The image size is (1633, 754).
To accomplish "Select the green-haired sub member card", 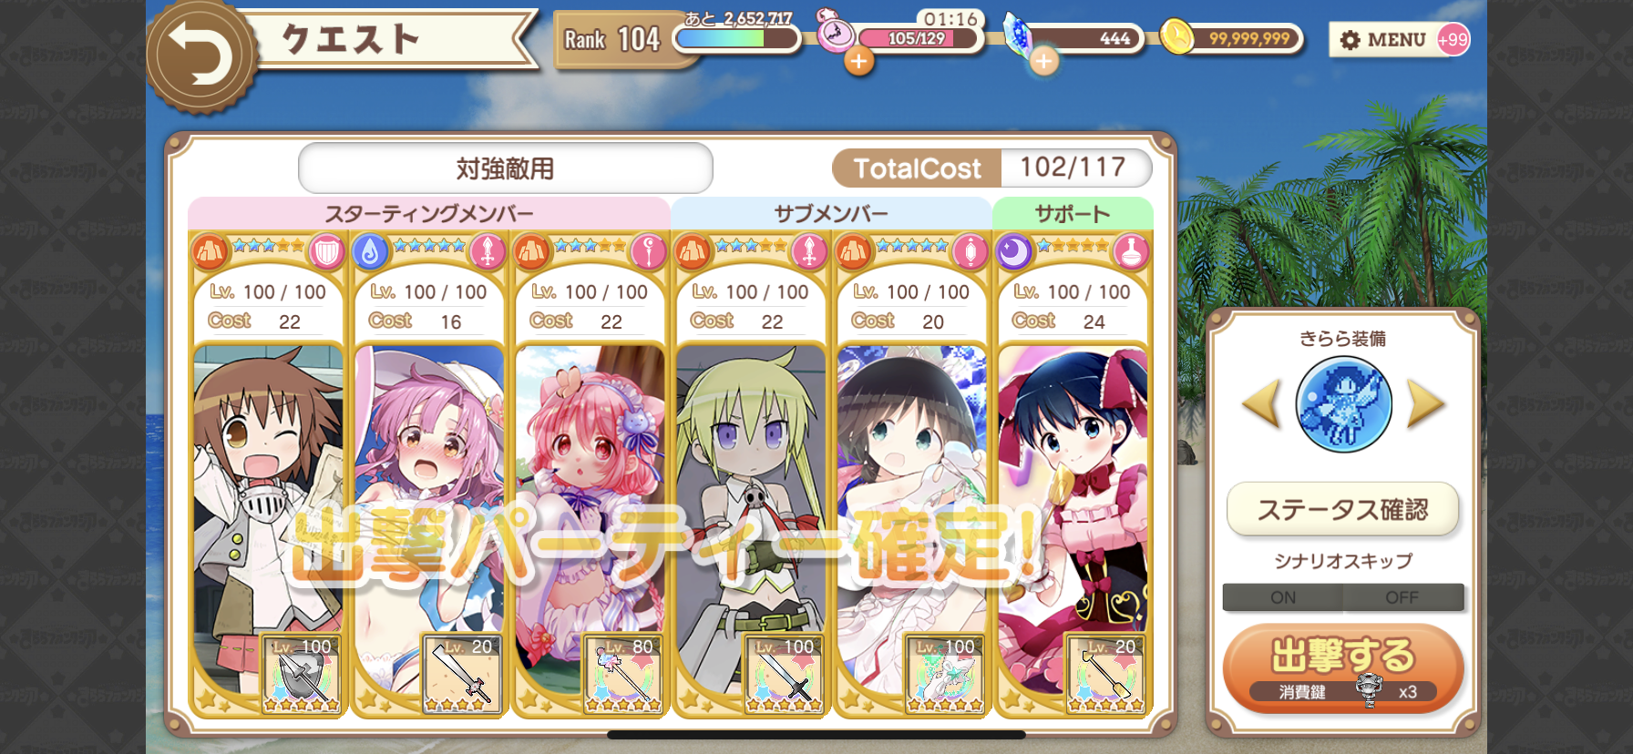I will coord(751,474).
